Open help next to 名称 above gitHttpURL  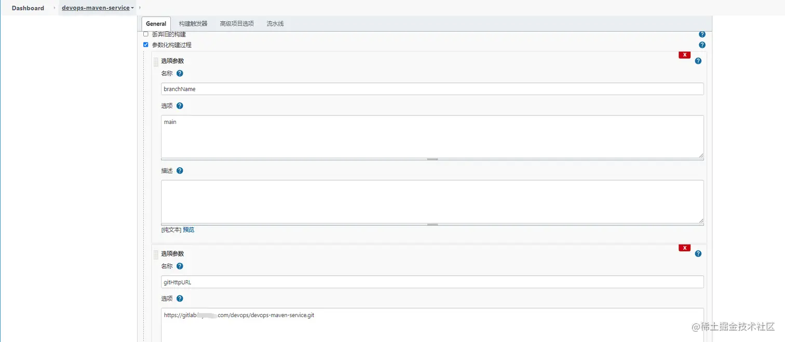(180, 266)
